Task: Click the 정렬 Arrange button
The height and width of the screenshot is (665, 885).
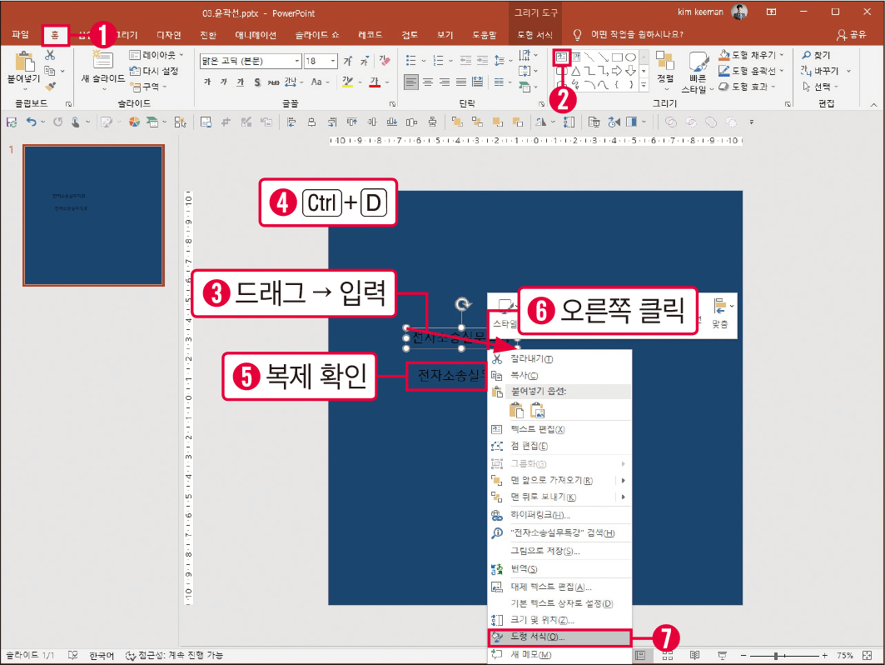Action: 665,70
